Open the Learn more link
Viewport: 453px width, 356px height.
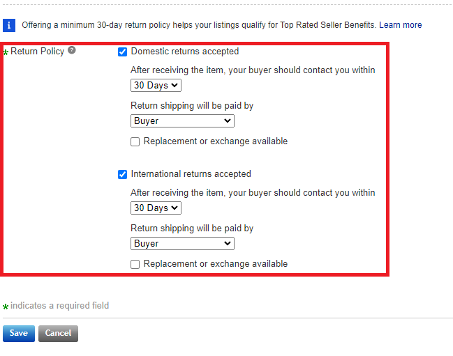(400, 25)
